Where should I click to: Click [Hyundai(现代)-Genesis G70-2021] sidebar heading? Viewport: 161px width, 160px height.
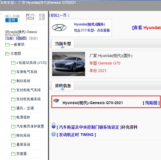[21, 33]
